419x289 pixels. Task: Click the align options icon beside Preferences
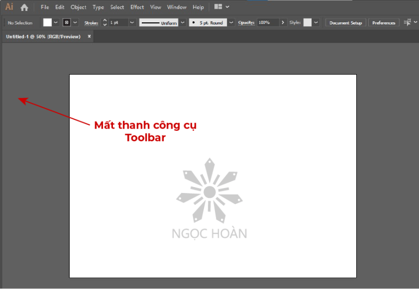pos(407,22)
